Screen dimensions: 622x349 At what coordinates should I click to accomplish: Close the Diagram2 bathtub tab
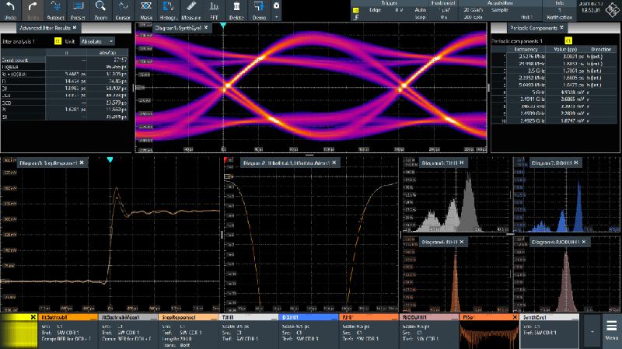click(x=334, y=162)
